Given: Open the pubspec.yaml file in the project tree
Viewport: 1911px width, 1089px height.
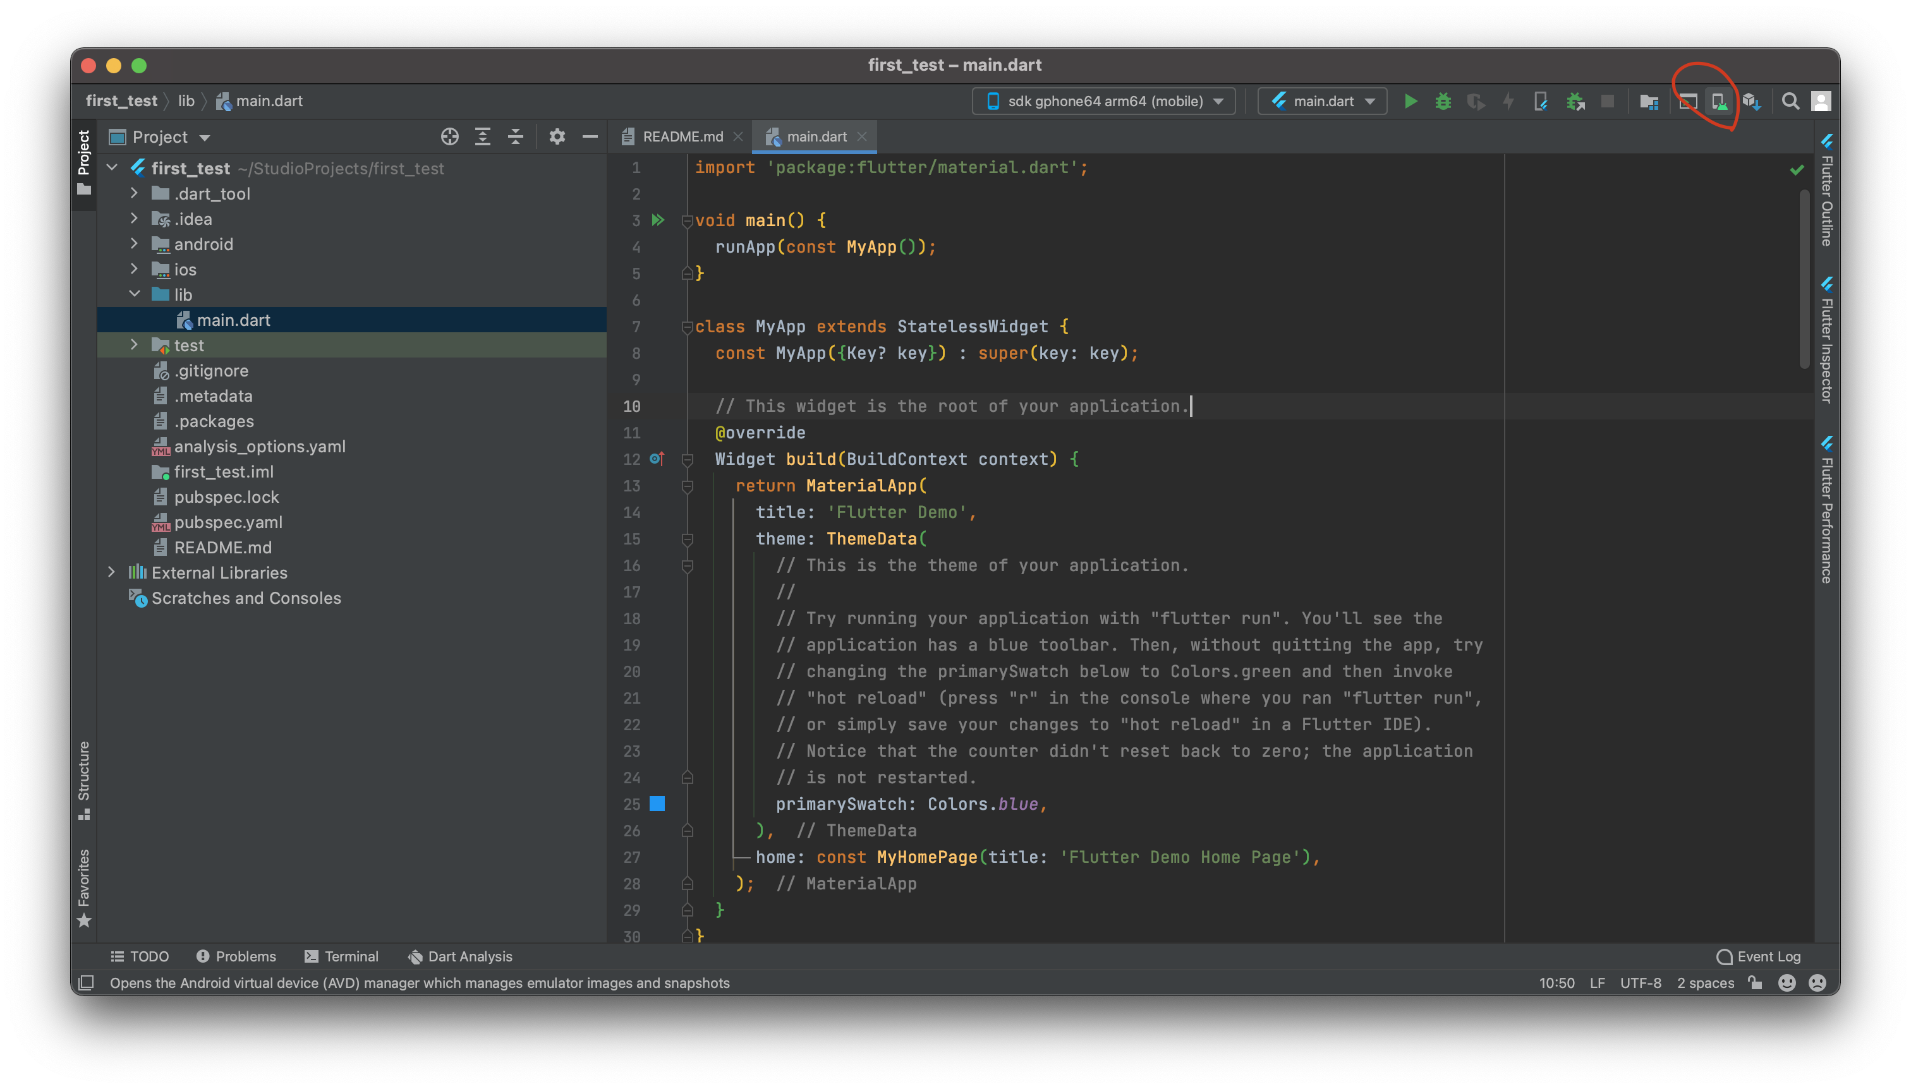Looking at the screenshot, I should (227, 522).
